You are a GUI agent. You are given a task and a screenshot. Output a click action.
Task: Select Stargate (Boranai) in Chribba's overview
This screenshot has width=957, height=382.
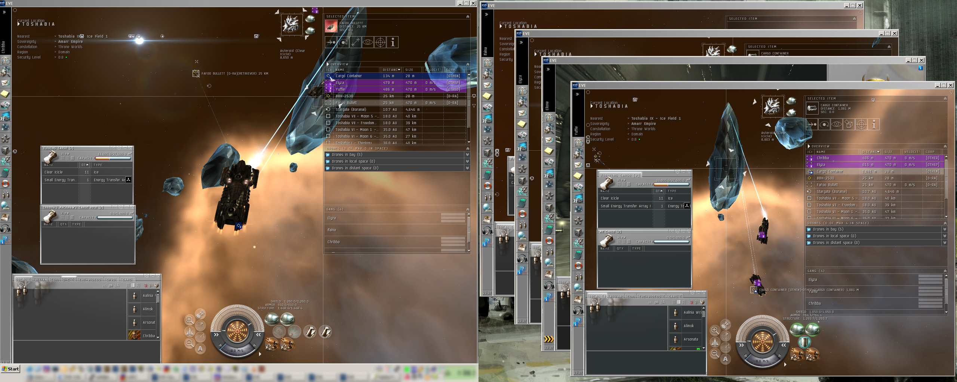point(396,110)
